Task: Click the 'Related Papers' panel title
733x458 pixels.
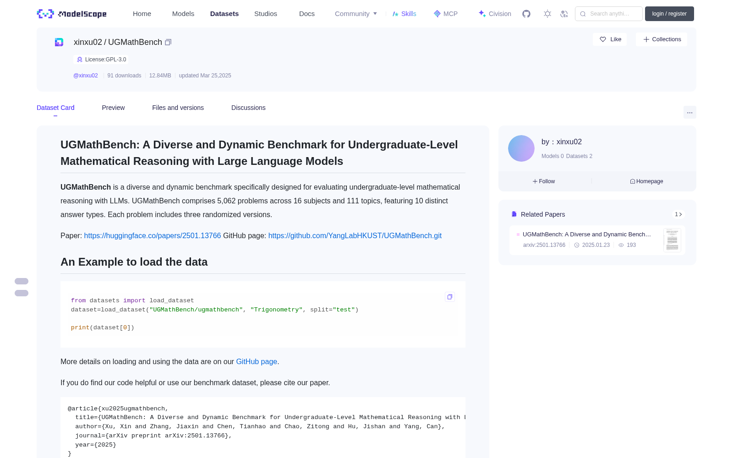Action: pyautogui.click(x=543, y=214)
